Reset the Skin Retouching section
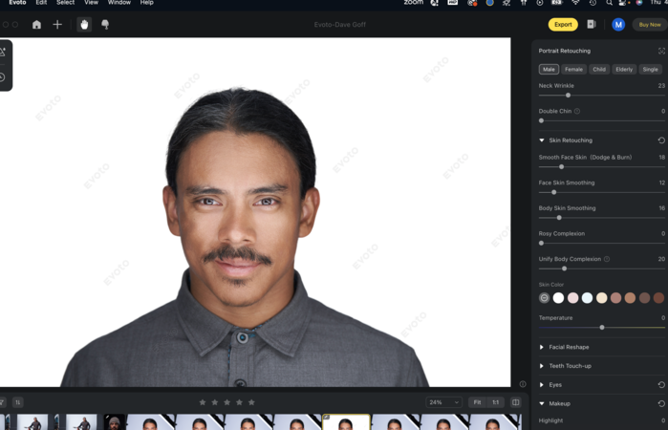Image resolution: width=668 pixels, height=430 pixels. [661, 140]
